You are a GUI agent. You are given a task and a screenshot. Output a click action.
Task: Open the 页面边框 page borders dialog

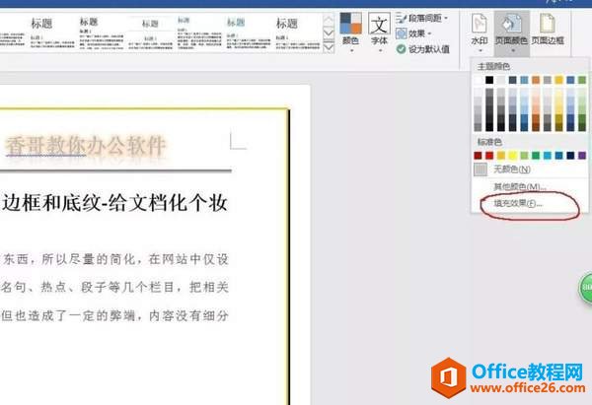pos(548,31)
